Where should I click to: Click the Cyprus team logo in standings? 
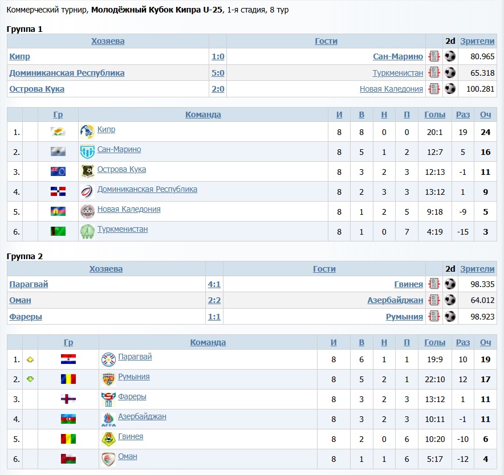point(87,132)
